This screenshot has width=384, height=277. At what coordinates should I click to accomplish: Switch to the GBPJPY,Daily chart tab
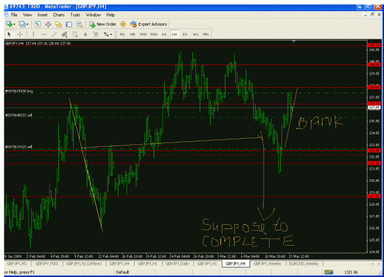tap(178, 263)
